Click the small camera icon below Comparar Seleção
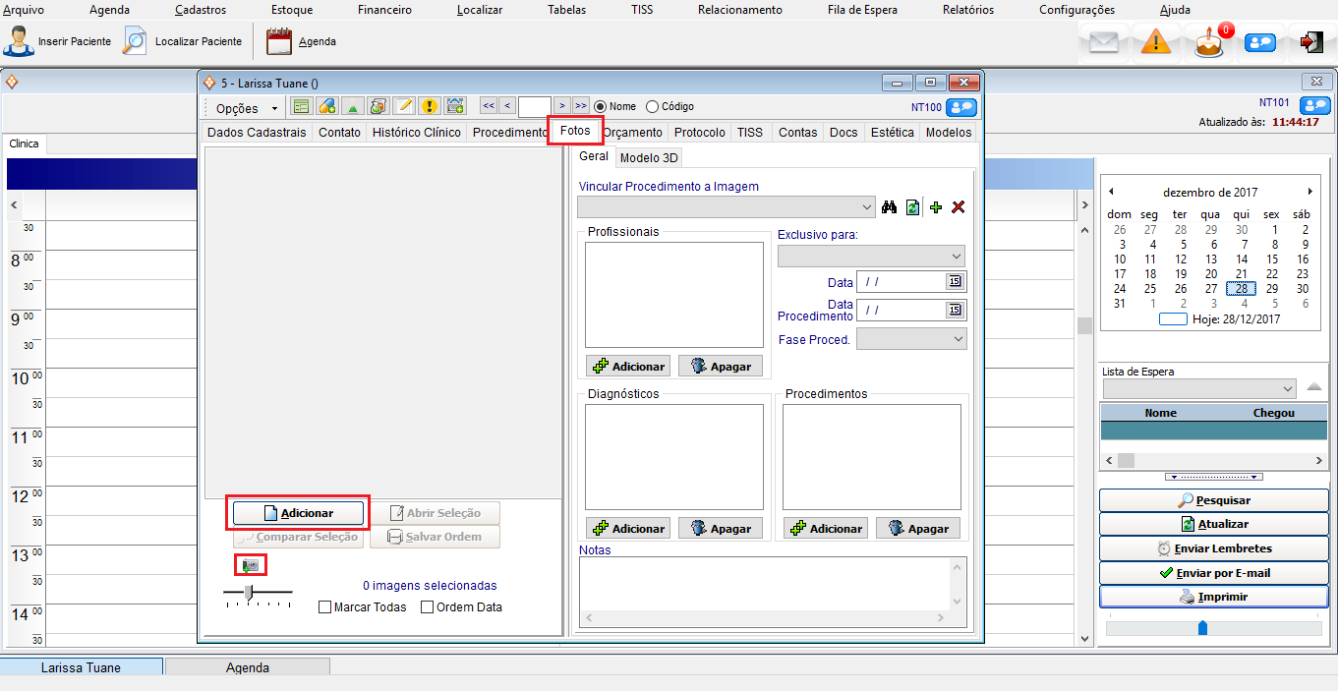This screenshot has height=691, width=1338. [250, 566]
